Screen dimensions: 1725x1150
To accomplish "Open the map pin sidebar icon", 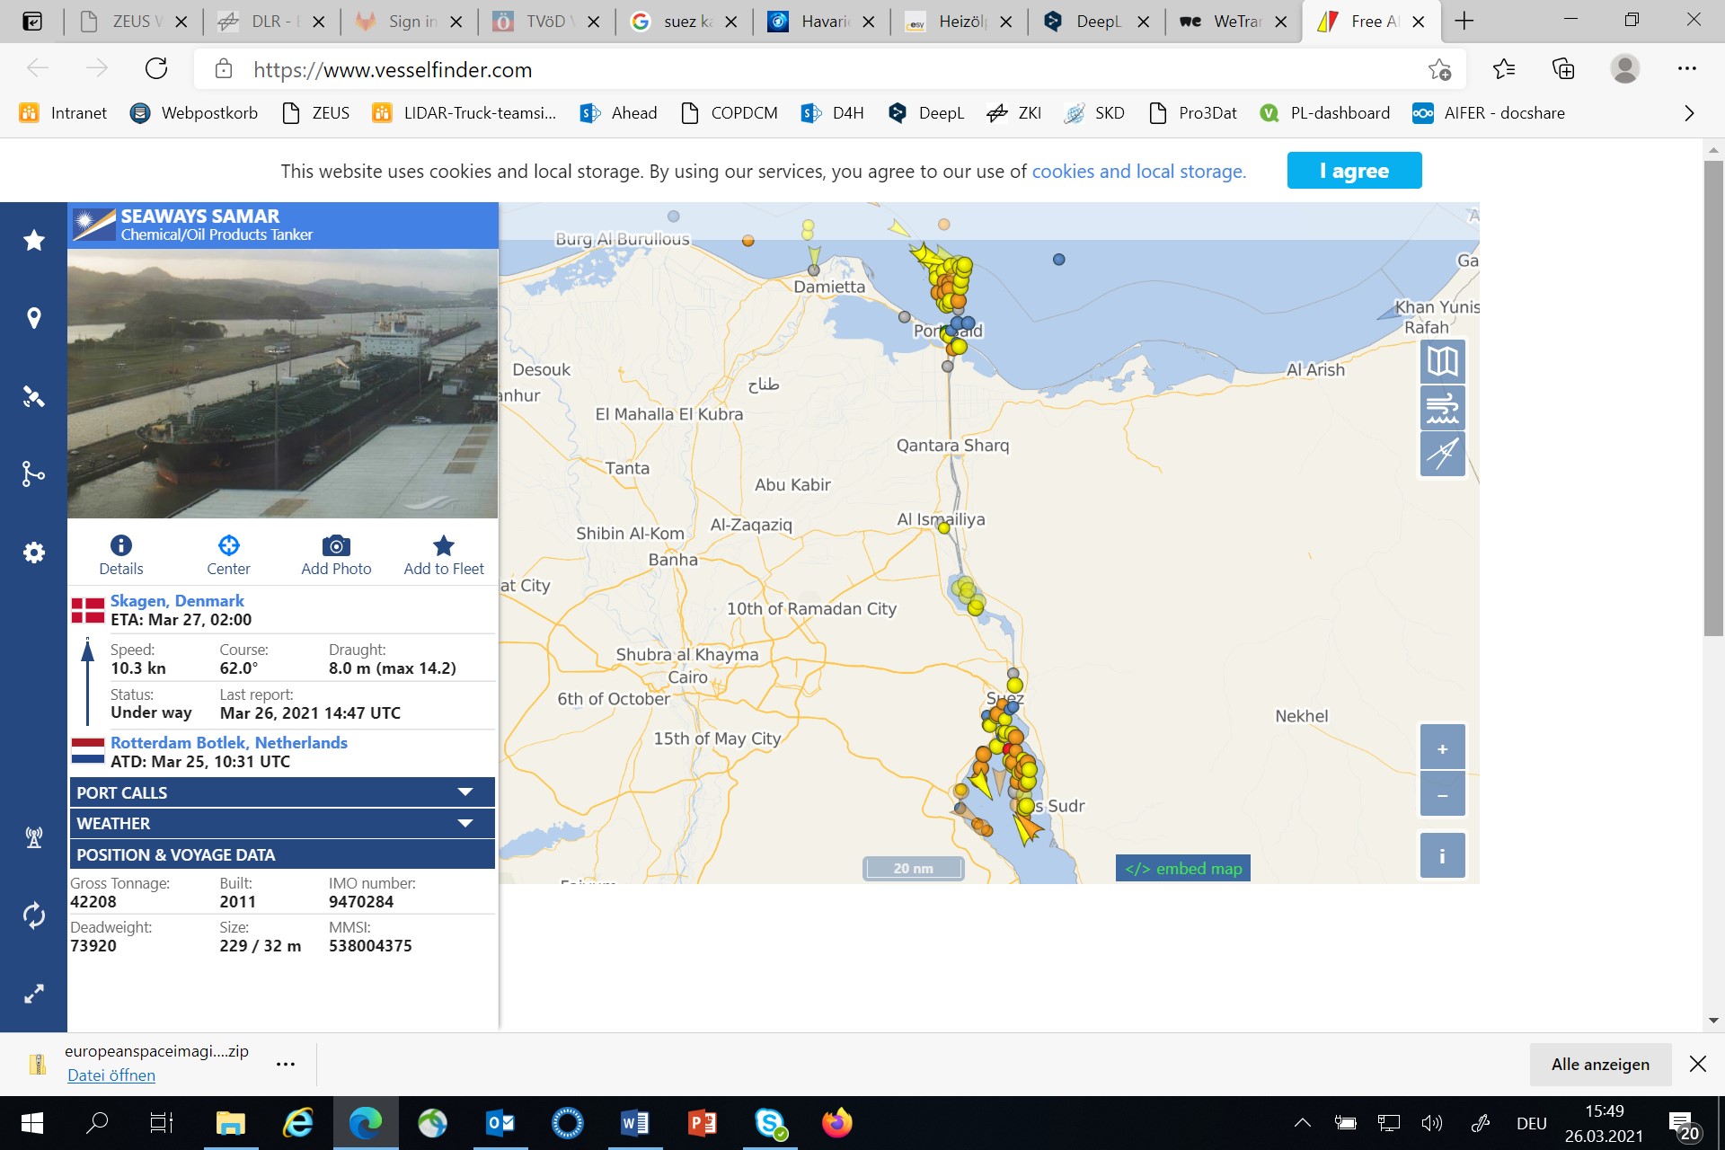I will (34, 318).
